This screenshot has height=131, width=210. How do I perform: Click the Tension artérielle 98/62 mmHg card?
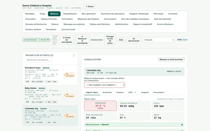(134, 106)
